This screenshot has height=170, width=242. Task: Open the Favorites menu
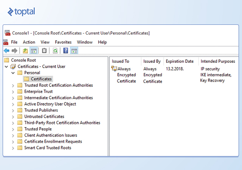63,42
